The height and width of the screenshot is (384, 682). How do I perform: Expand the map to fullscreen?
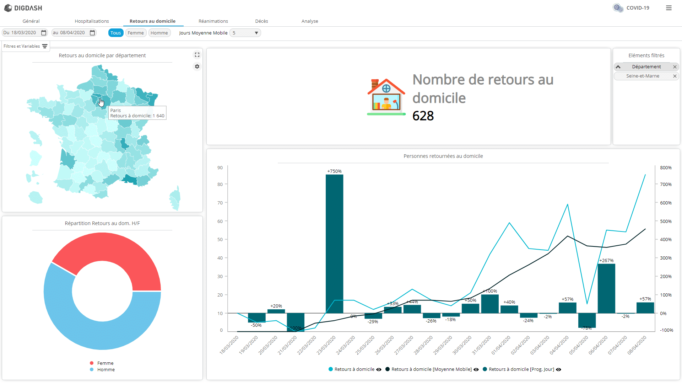tap(197, 55)
